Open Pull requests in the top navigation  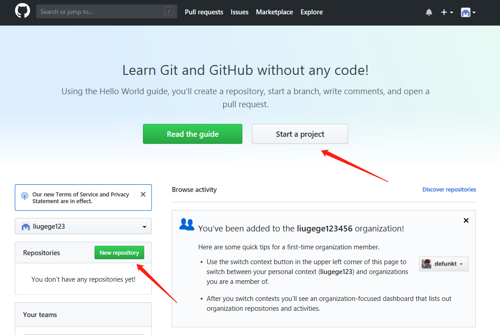coord(204,12)
